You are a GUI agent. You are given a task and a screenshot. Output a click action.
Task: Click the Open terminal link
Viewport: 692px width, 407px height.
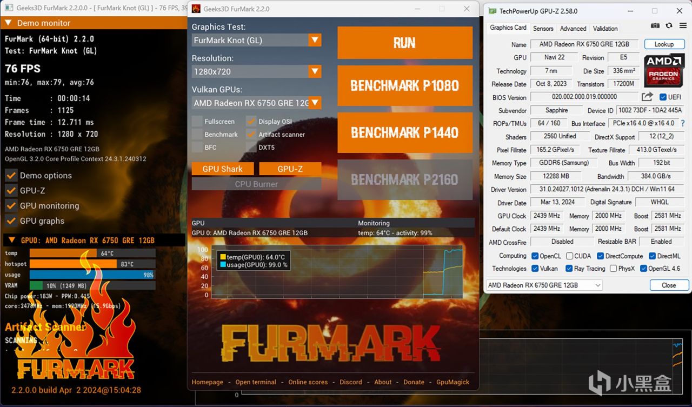(x=256, y=382)
